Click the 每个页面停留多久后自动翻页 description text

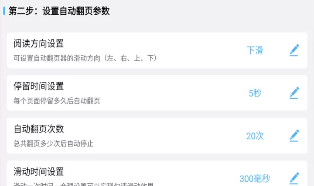57,101
